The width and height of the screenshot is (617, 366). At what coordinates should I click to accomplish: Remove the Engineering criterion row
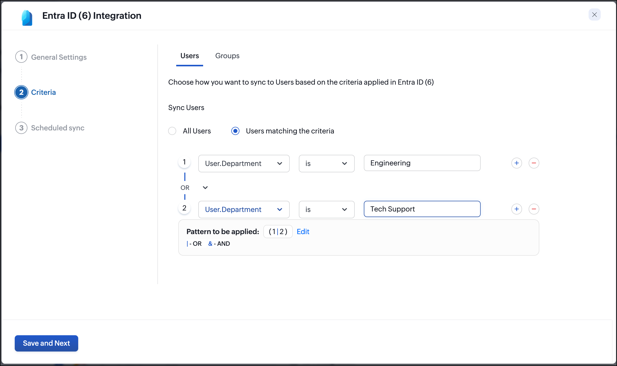pos(534,163)
